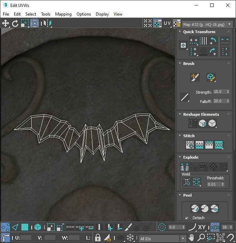The width and height of the screenshot is (236, 243).
Task: Activate the Paint Move brush
Action: click(195, 77)
